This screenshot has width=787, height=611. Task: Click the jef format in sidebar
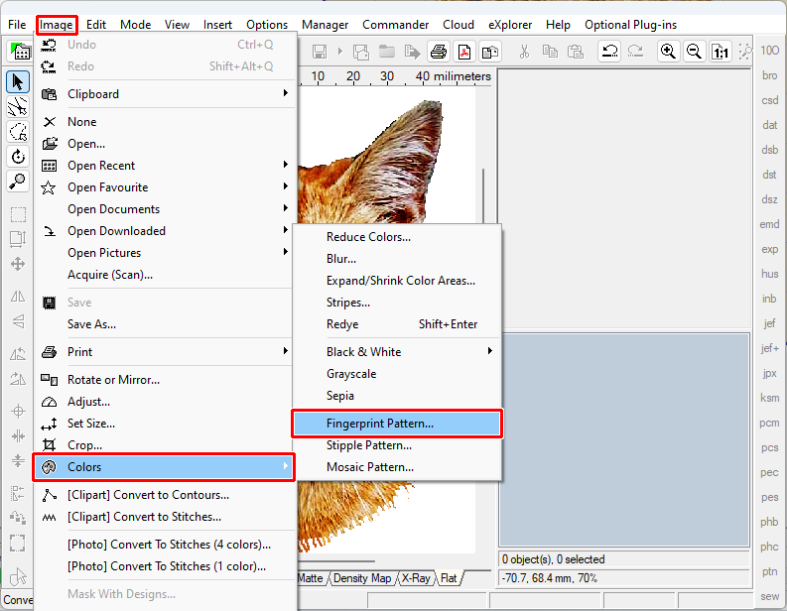coord(769,323)
